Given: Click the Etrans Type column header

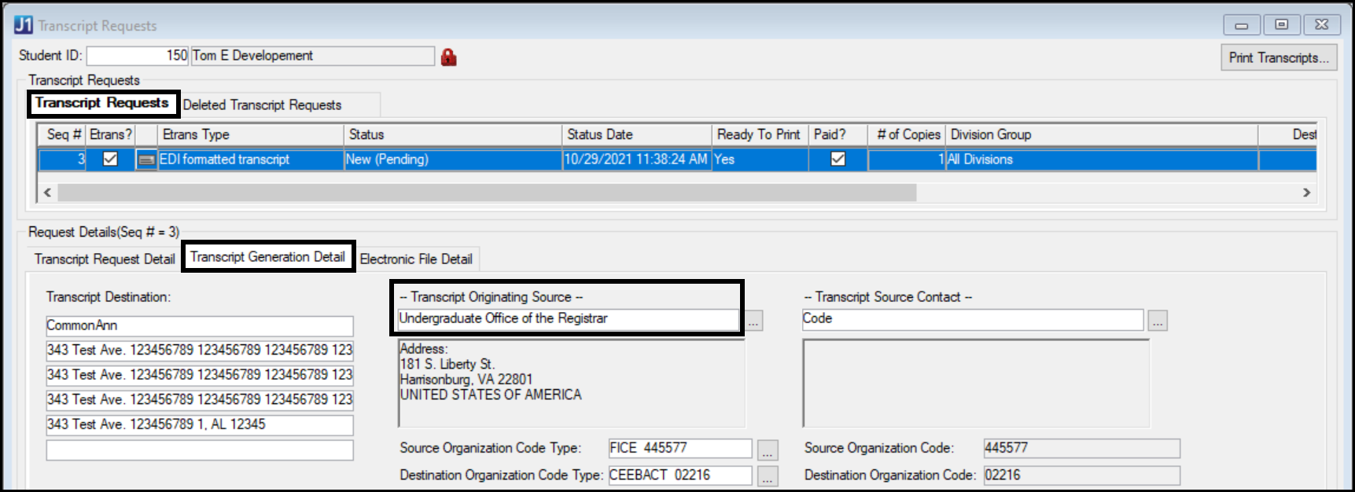Looking at the screenshot, I should tap(250, 134).
